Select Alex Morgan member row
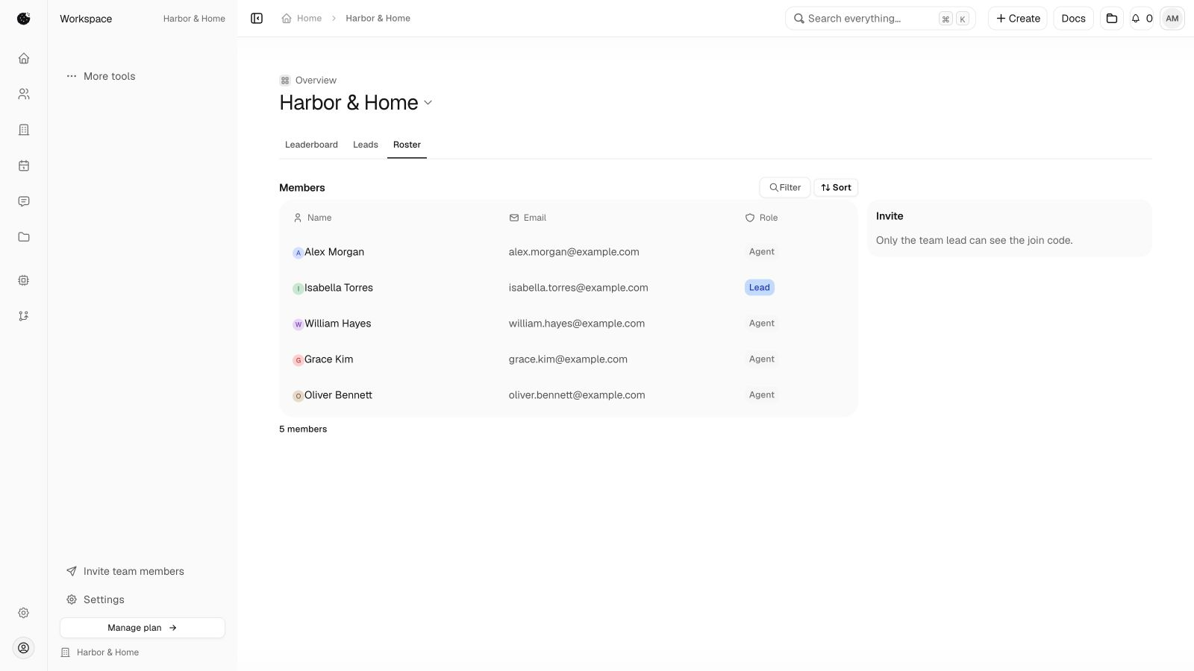 [569, 252]
